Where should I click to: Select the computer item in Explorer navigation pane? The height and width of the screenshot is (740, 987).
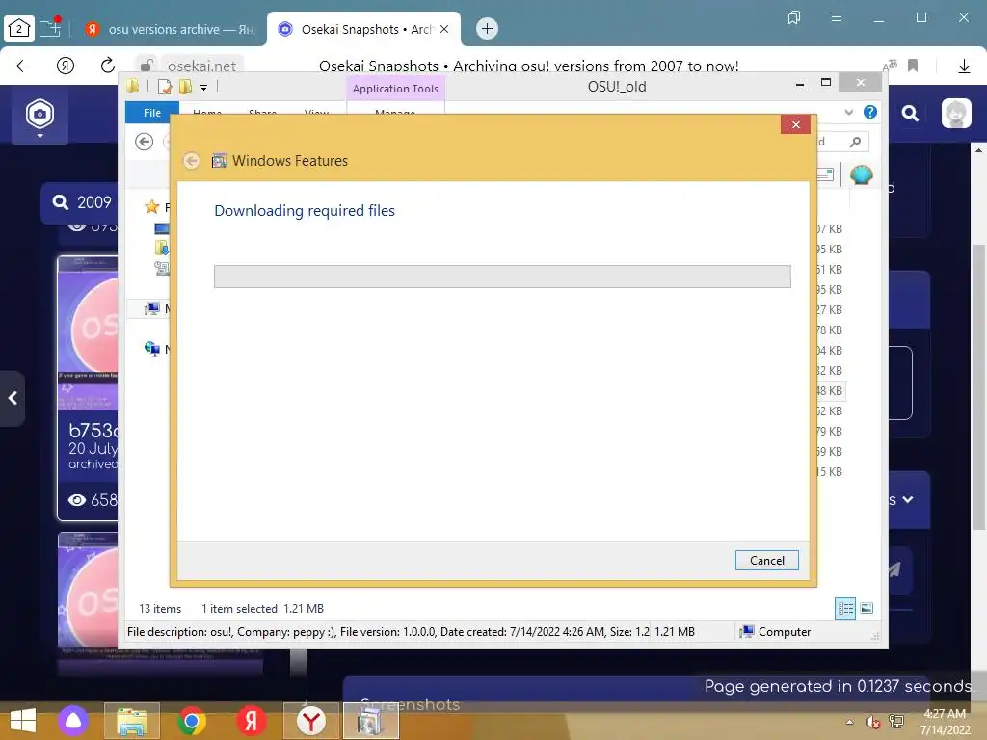pyautogui.click(x=151, y=308)
